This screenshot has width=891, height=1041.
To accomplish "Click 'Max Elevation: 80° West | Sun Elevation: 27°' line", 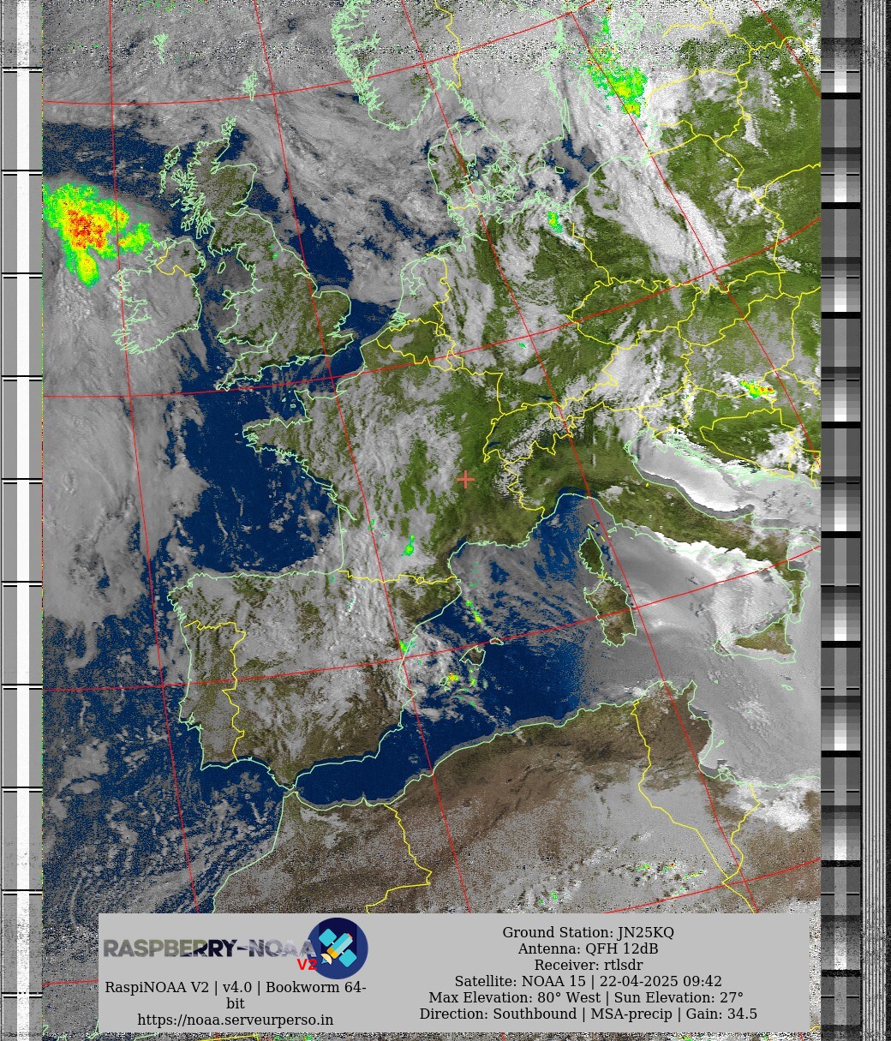I will [x=586, y=997].
